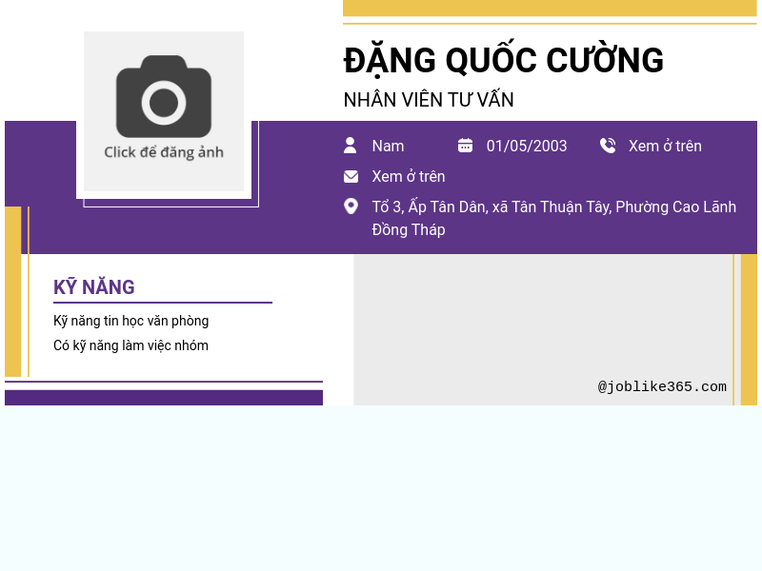762x571 pixels.
Task: Select the gender person icon next to Nam
Action: [x=351, y=145]
